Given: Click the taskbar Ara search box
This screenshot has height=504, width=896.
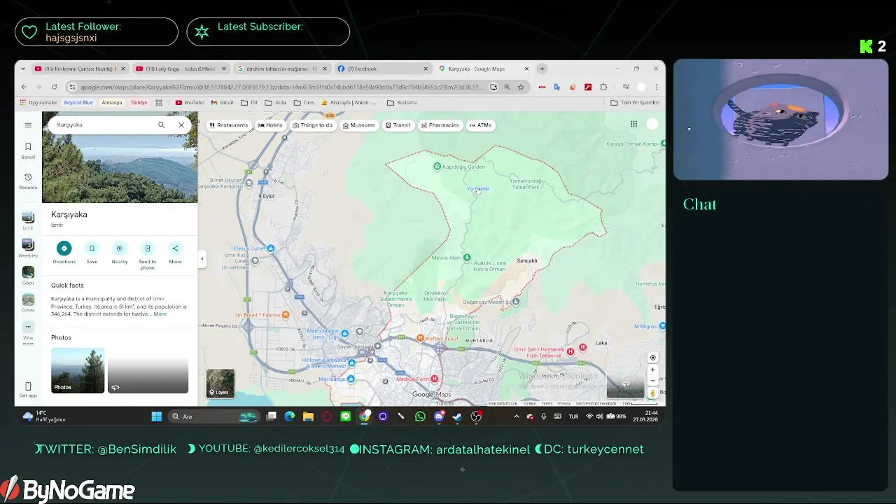Looking at the screenshot, I should [216, 416].
